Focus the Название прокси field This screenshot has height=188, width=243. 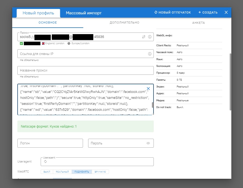85,70
